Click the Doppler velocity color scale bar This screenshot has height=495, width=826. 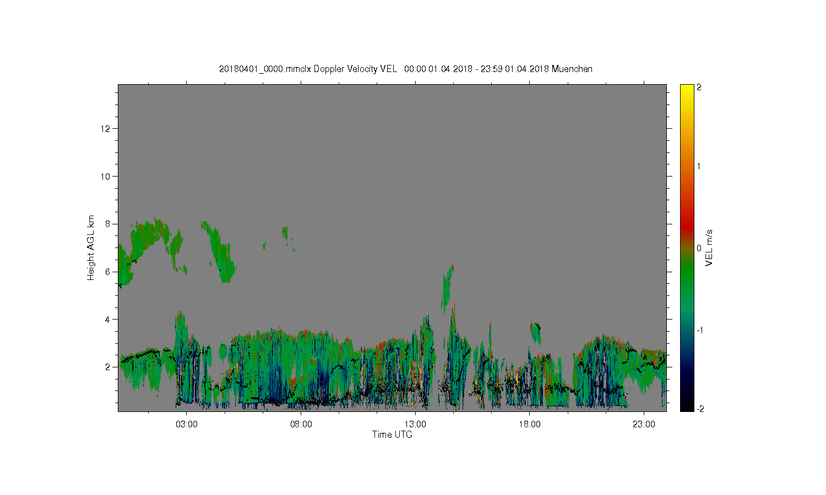click(687, 248)
